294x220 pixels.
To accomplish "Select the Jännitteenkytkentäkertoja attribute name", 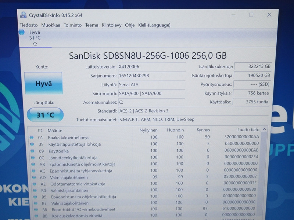I will coord(73,158).
